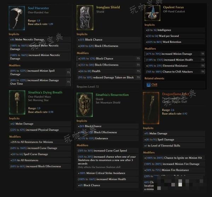Select 'Ward Retention' implicit row
The width and height of the screenshot is (212, 197).
click(175, 42)
